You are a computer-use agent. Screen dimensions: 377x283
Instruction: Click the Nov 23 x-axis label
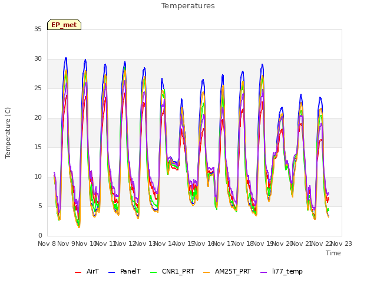(x=342, y=243)
